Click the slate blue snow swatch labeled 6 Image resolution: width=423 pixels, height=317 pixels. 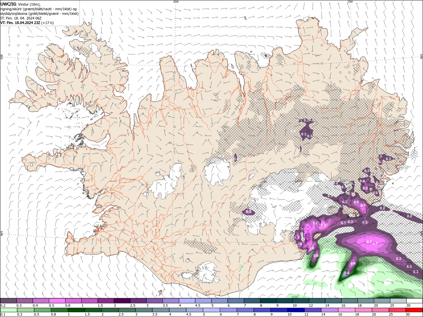(236, 301)
